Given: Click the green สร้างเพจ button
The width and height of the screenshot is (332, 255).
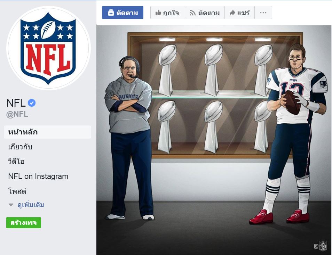Looking at the screenshot, I should point(24,223).
